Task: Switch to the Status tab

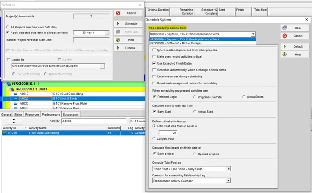Action: click(x=18, y=115)
